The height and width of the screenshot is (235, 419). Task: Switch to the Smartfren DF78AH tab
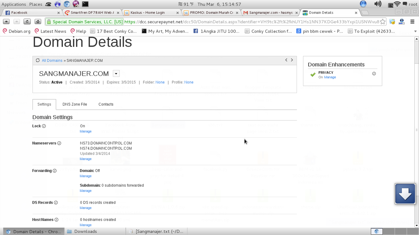[x=92, y=13]
